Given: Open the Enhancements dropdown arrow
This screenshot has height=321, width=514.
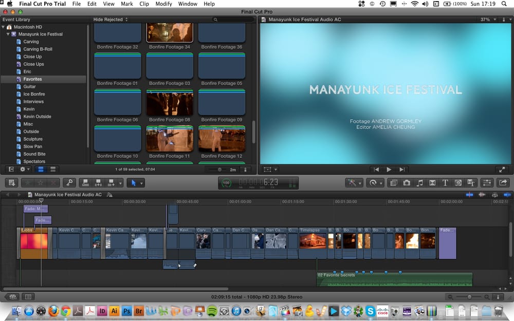Looking at the screenshot, I should pos(360,183).
